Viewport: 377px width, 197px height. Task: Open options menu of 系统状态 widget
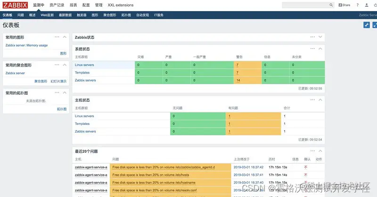pos(312,49)
